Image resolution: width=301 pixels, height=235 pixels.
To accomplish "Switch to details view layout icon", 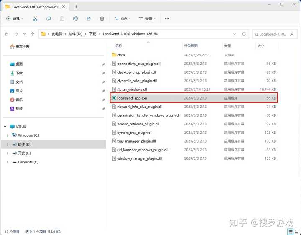I will [290, 231].
